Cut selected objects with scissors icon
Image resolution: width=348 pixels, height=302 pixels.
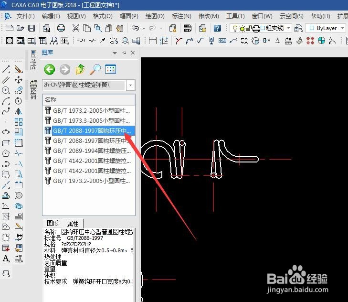click(x=76, y=28)
